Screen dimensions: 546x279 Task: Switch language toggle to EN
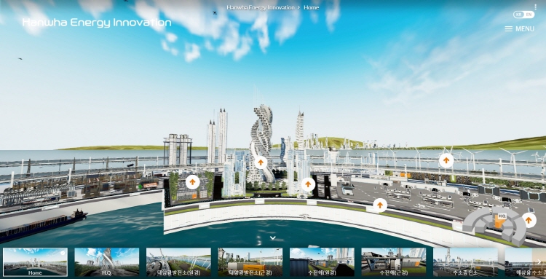[x=529, y=15]
